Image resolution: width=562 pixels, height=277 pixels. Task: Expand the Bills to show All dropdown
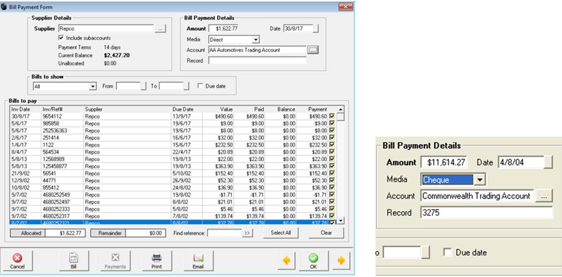coord(92,86)
